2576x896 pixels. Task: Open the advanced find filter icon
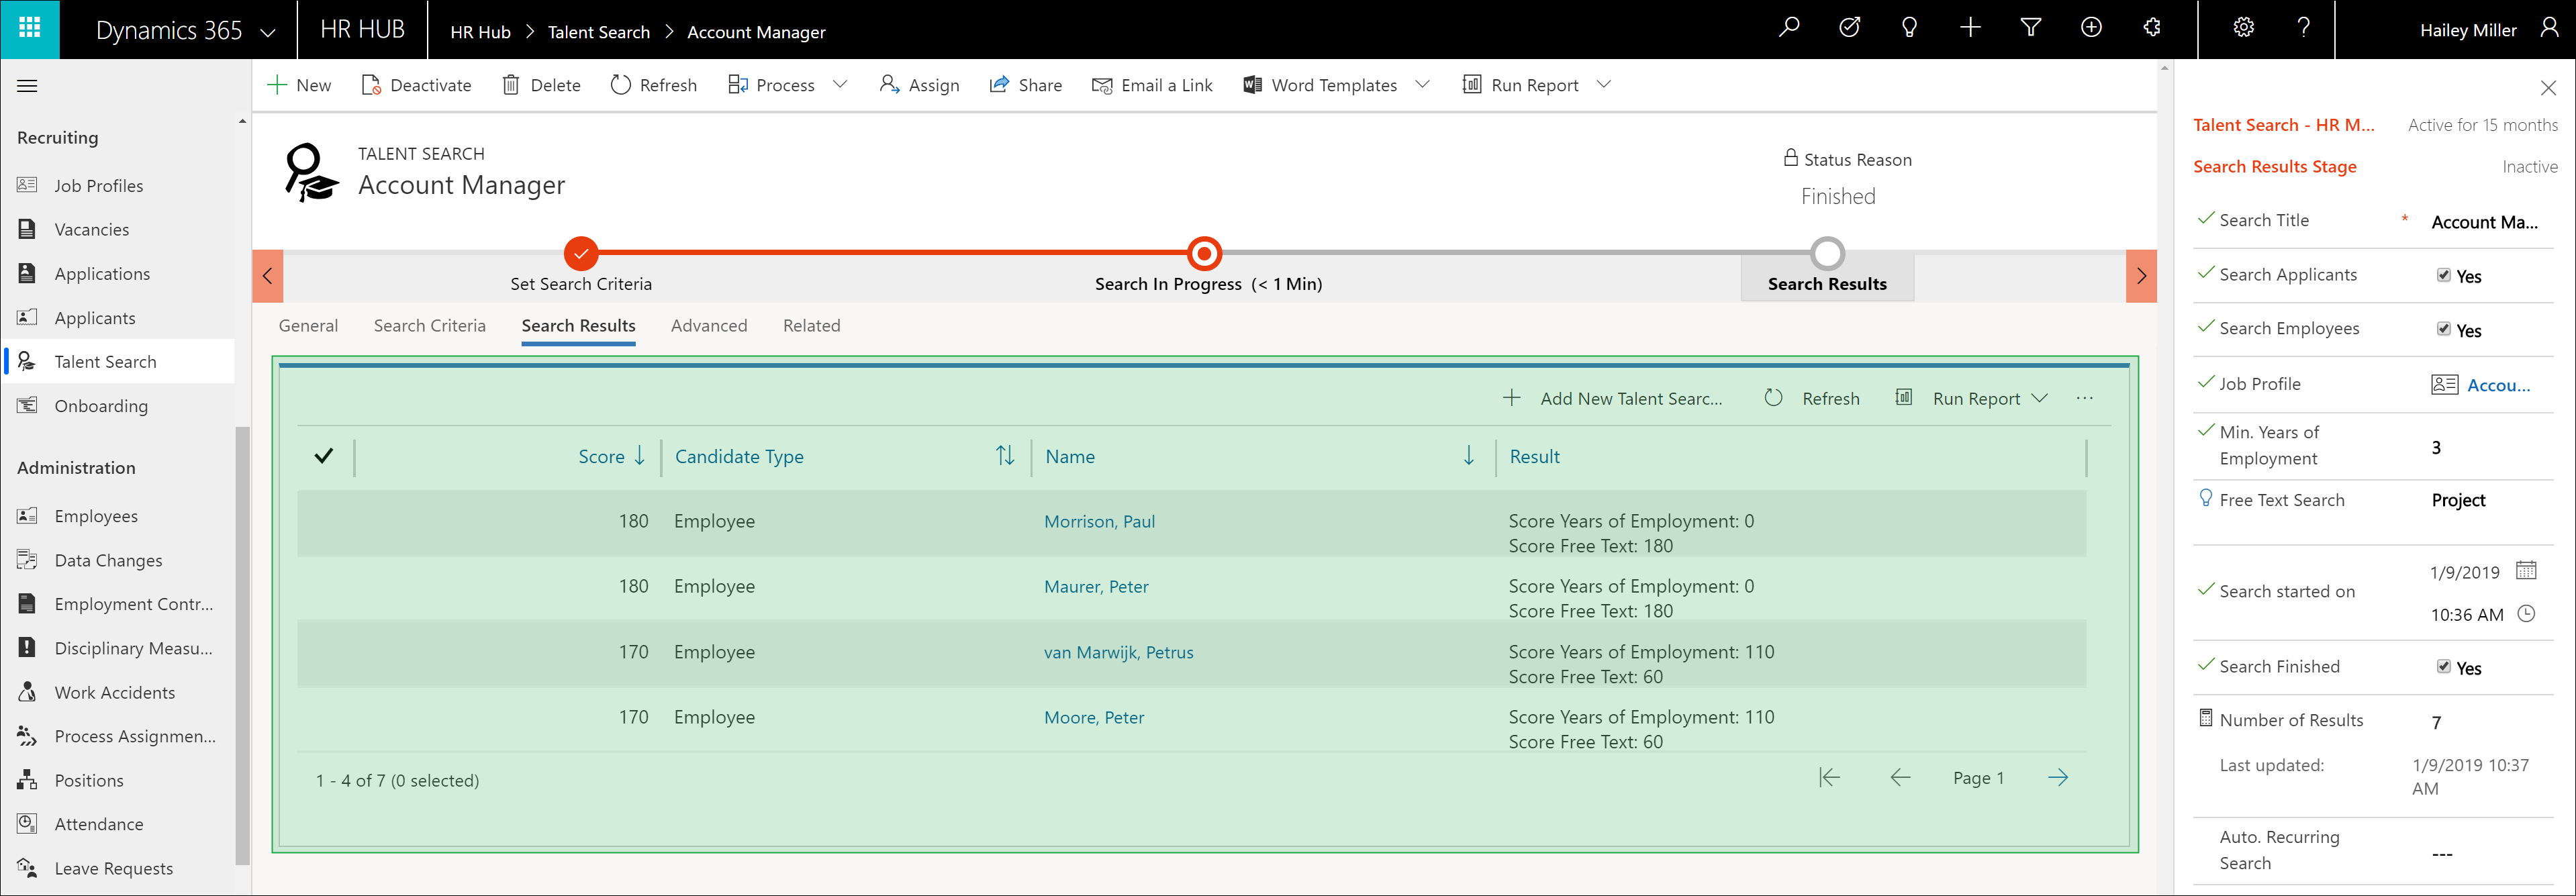click(x=2030, y=28)
